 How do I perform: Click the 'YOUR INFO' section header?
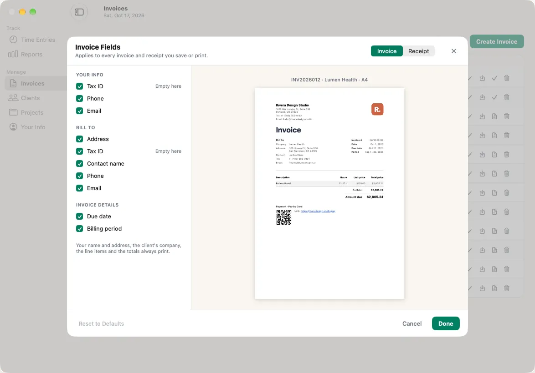[89, 75]
